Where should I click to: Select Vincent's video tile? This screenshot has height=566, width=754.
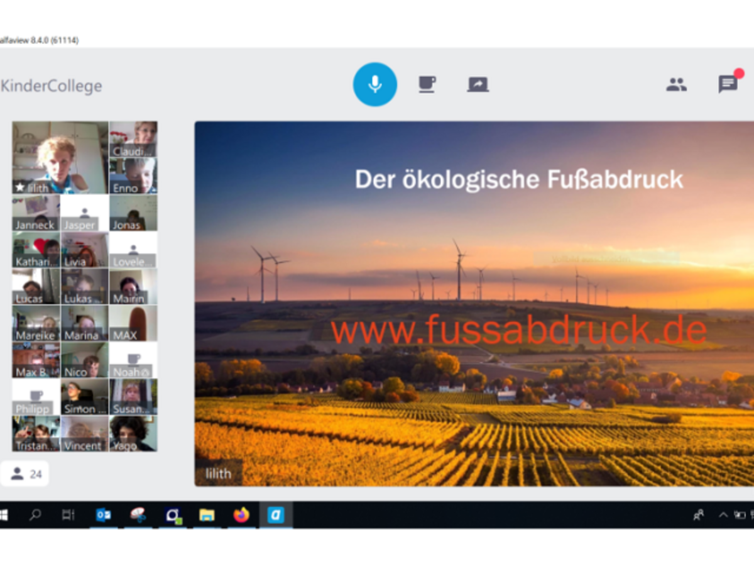[84, 434]
